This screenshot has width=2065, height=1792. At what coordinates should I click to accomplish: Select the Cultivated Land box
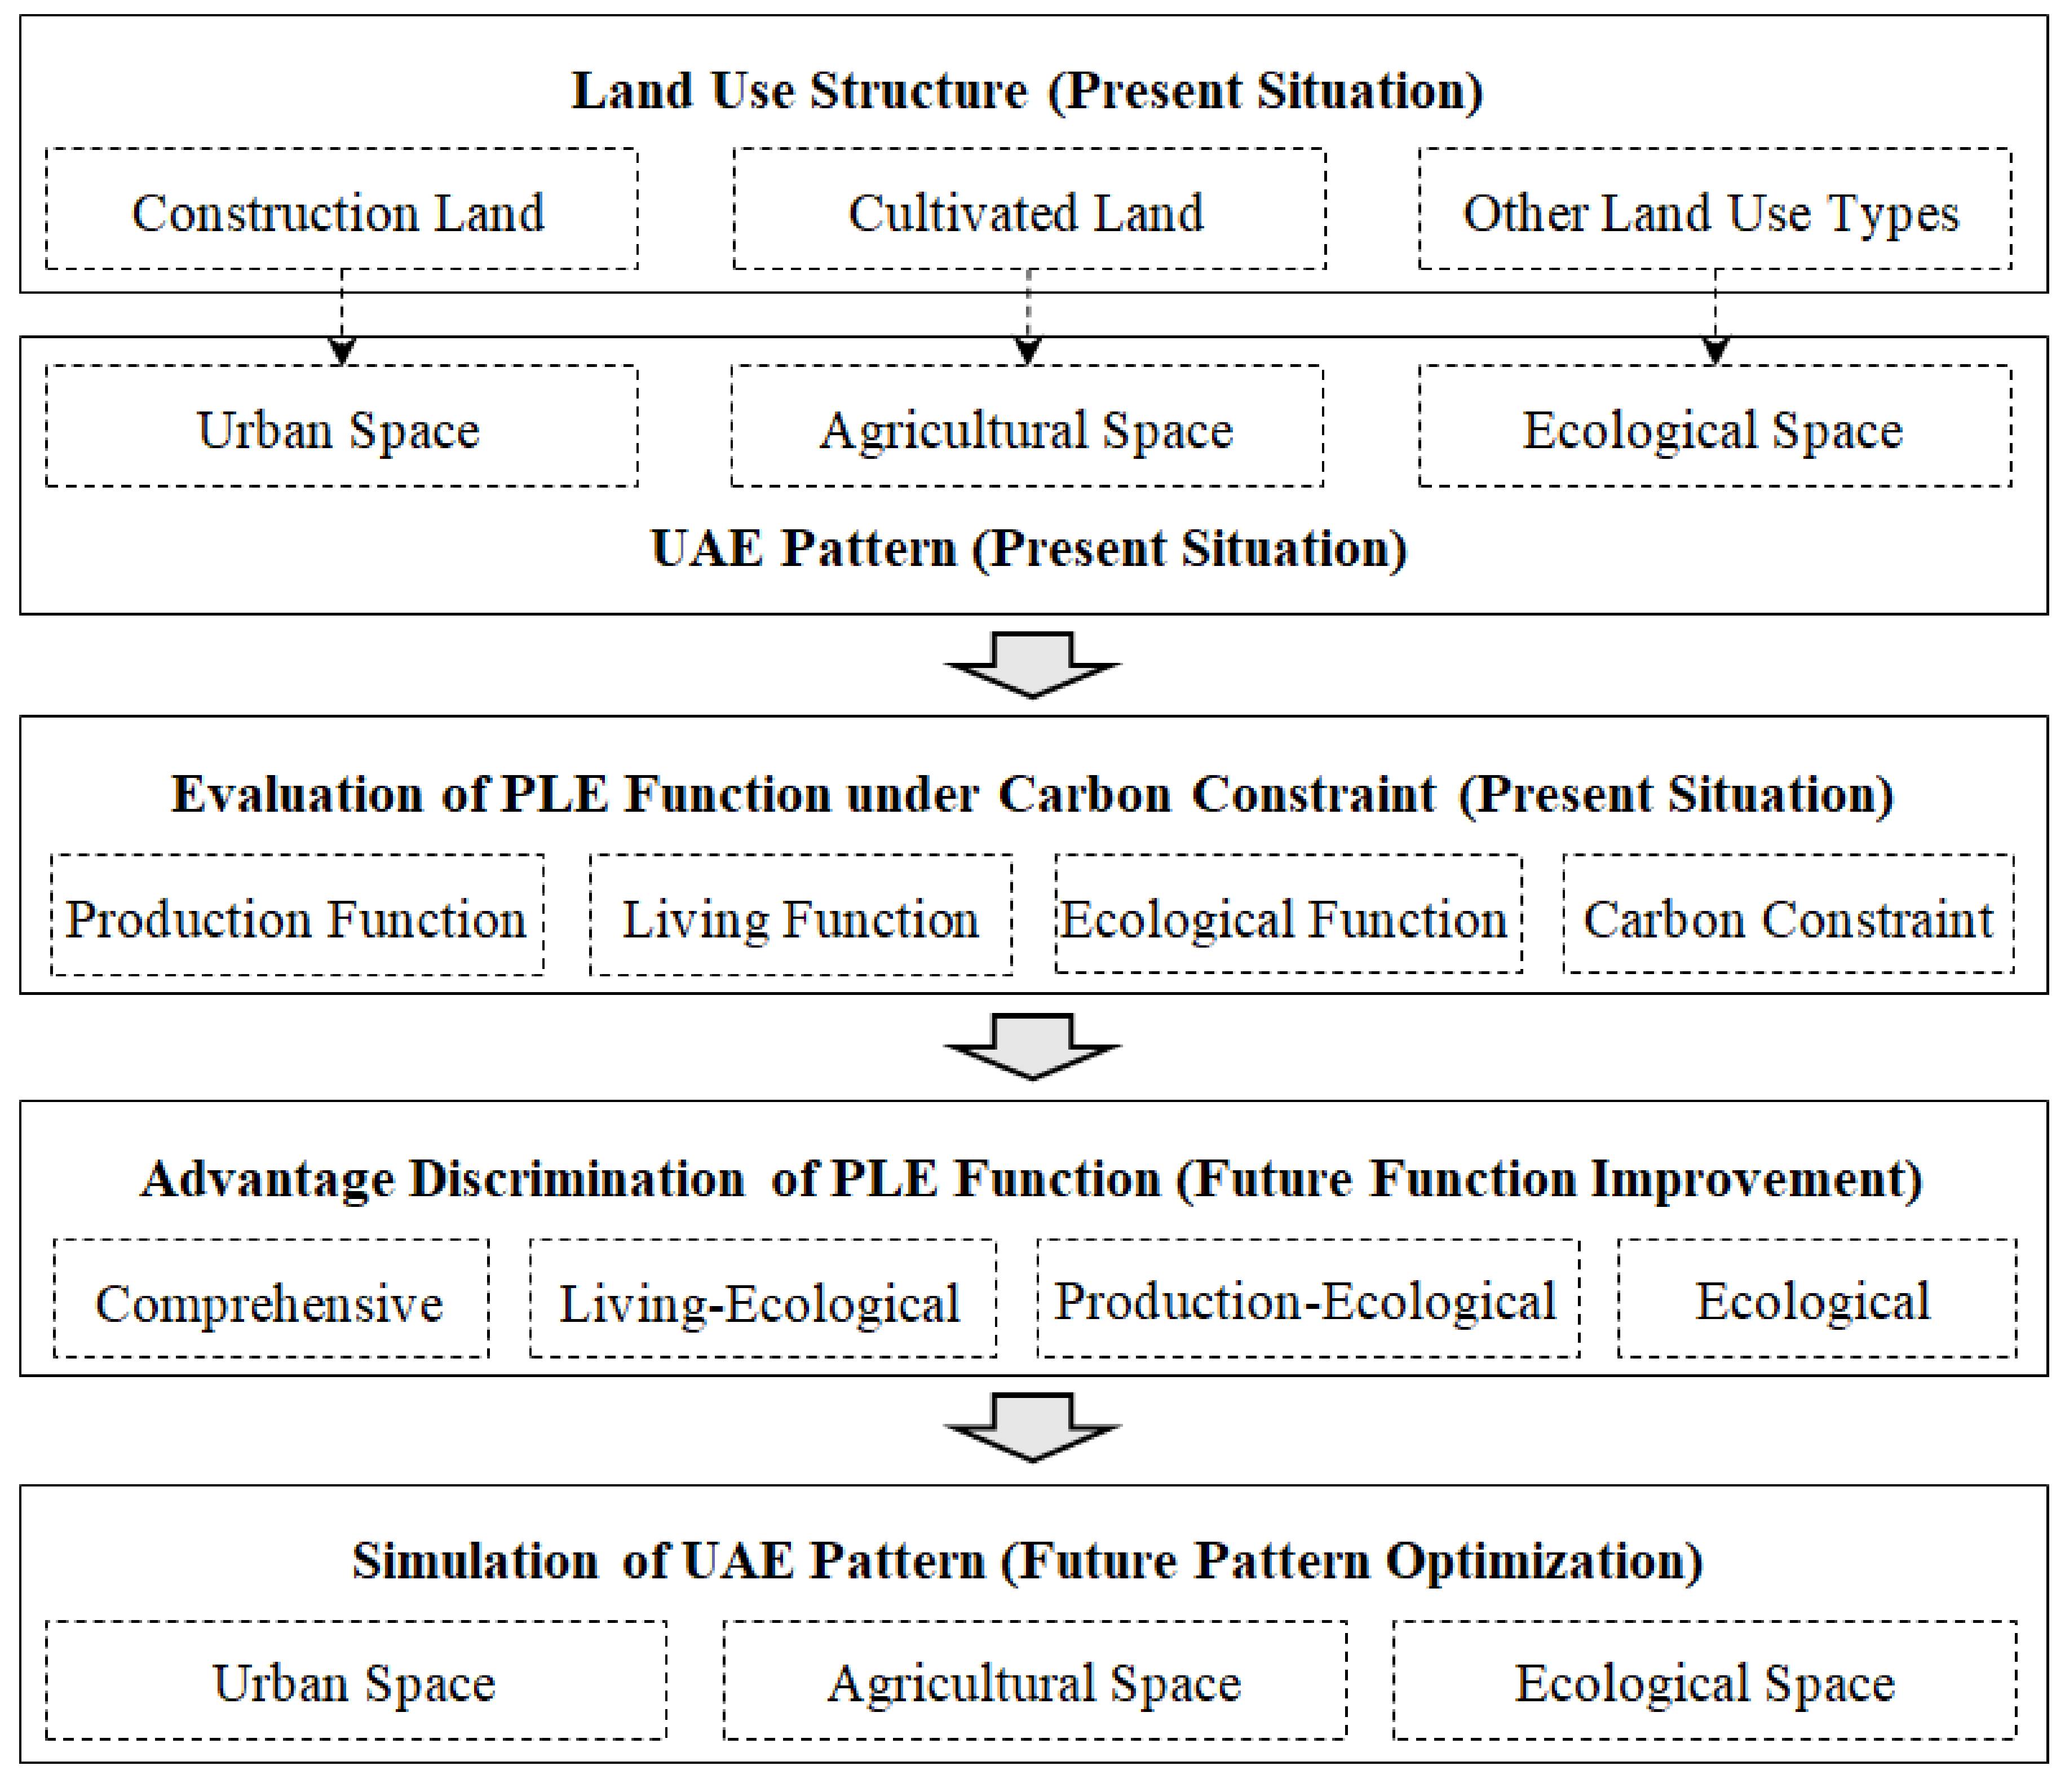pos(1028,210)
